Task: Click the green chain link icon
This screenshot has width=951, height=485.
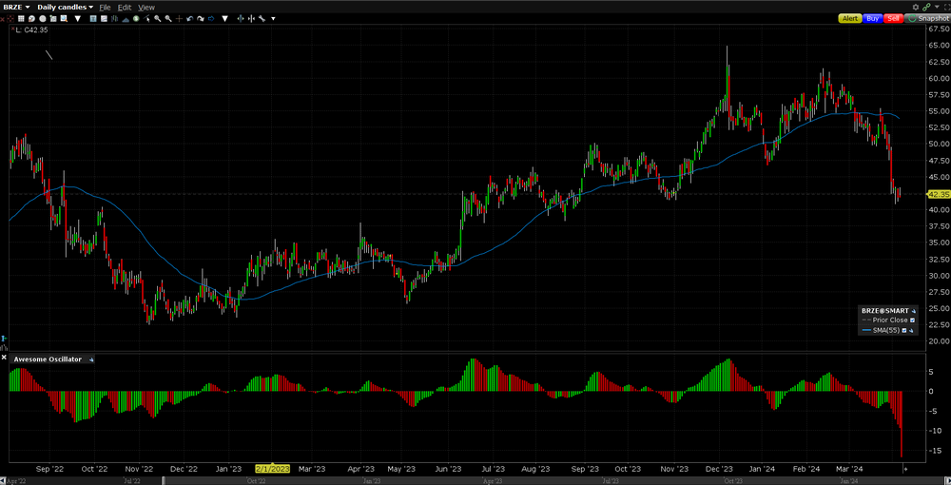Action: (926, 7)
